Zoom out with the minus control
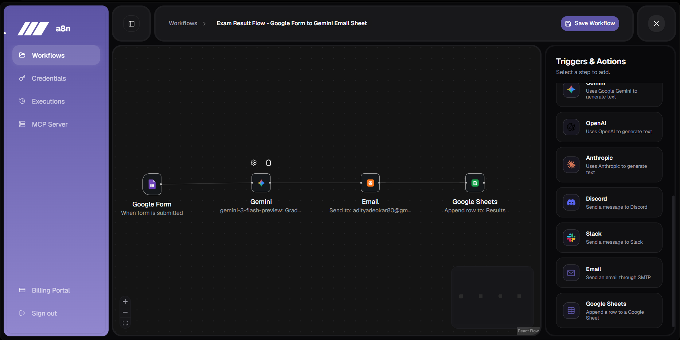The width and height of the screenshot is (680, 340). click(125, 312)
